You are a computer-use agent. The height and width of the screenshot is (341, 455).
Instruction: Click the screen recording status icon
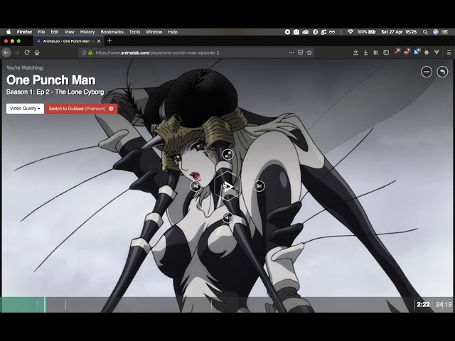coord(287,32)
